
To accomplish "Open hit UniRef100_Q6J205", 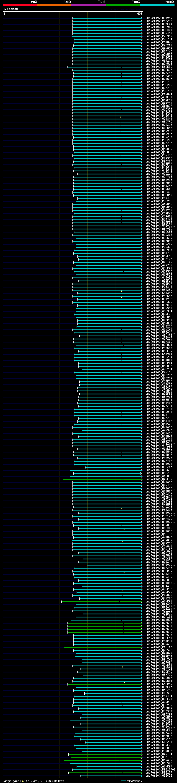I will [158, 61].
